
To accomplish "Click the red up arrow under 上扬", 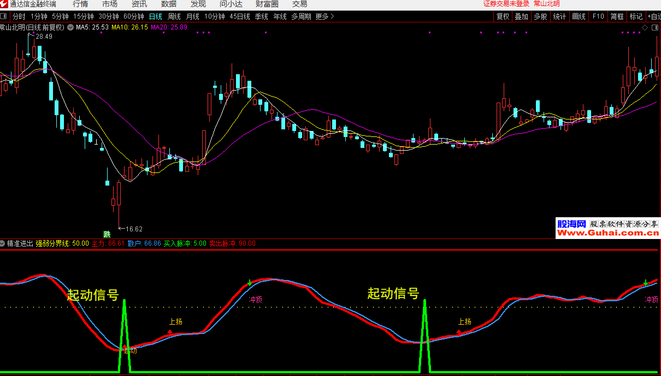I will click(x=170, y=331).
